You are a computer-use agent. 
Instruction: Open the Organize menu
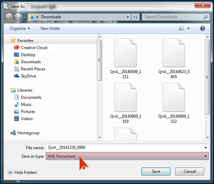20,28
